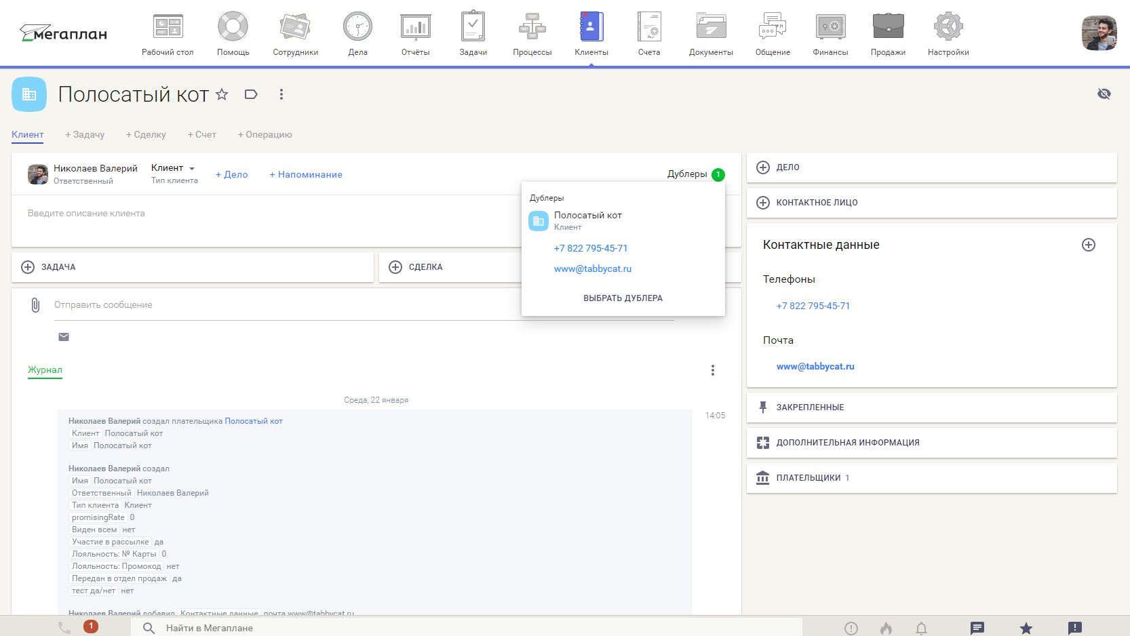
Task: Click the + Счет tab
Action: (202, 134)
